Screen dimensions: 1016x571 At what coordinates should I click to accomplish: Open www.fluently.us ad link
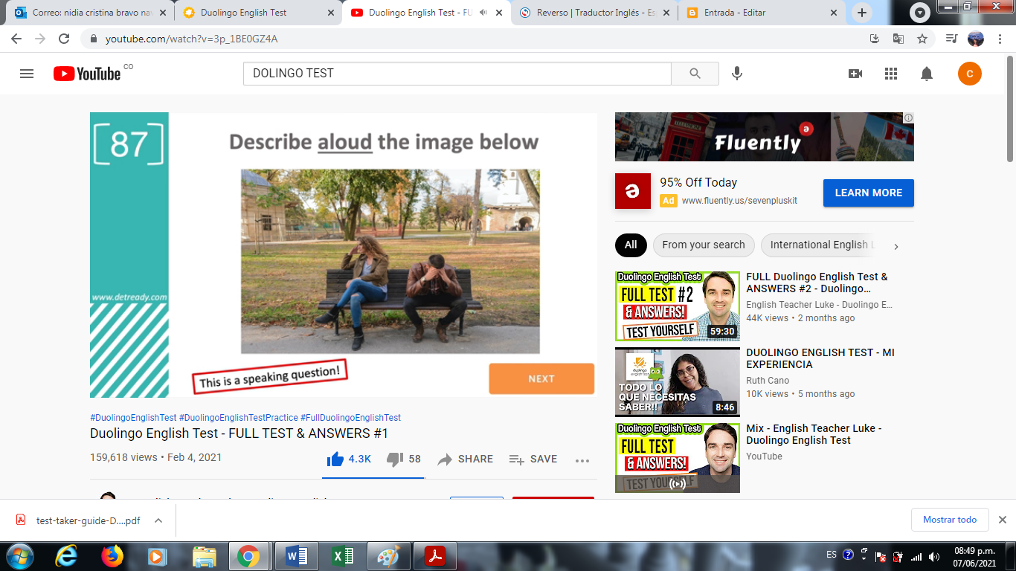(x=739, y=201)
